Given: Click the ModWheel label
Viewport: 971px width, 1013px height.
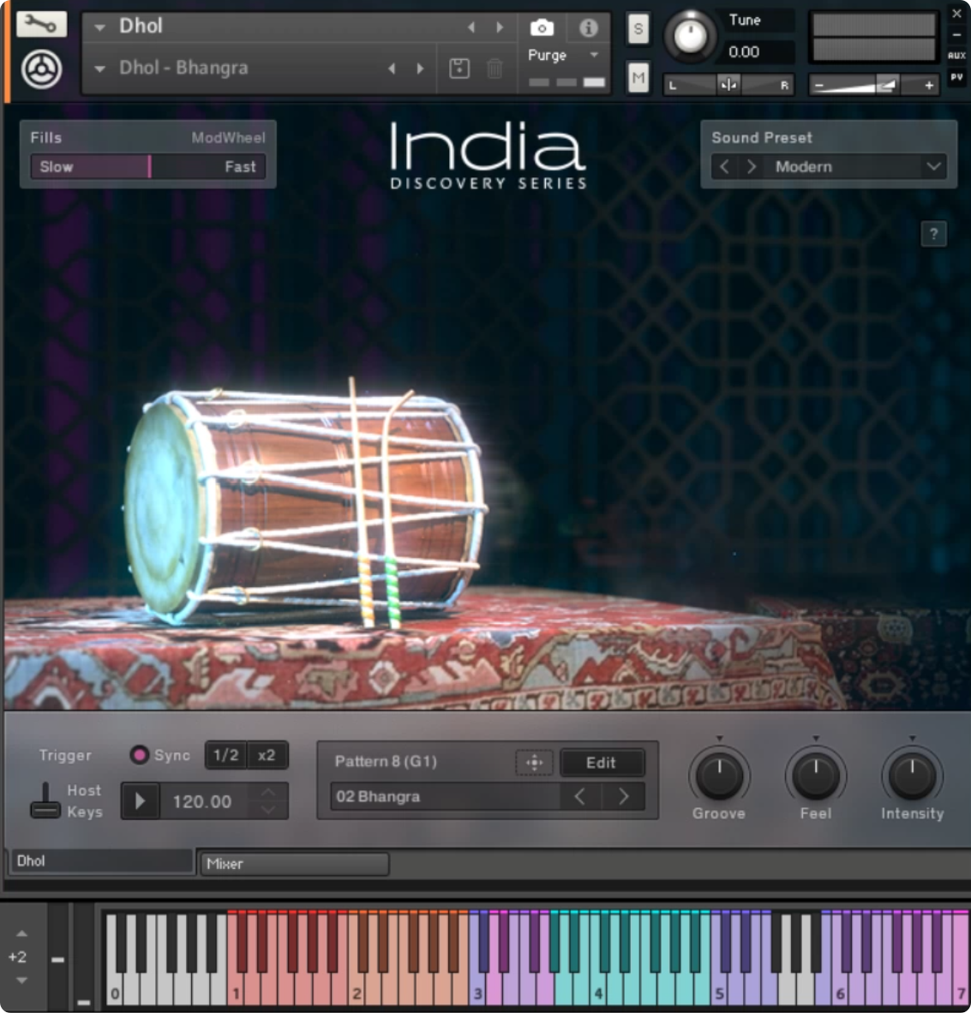Looking at the screenshot, I should pos(228,138).
